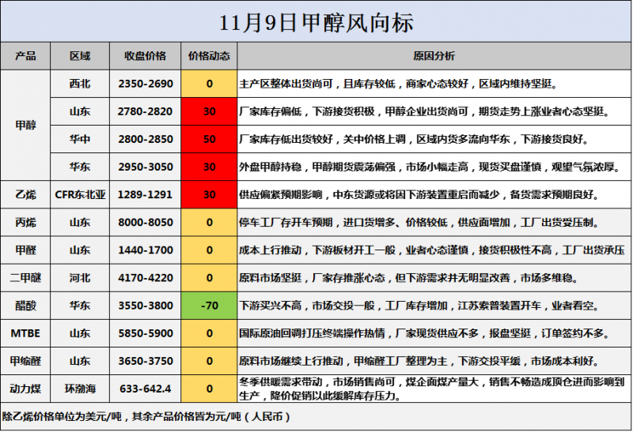
Task: Click price cell "3550-3800"
Action: [x=146, y=306]
